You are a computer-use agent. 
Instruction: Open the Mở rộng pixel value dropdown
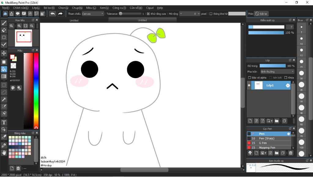click(181, 13)
